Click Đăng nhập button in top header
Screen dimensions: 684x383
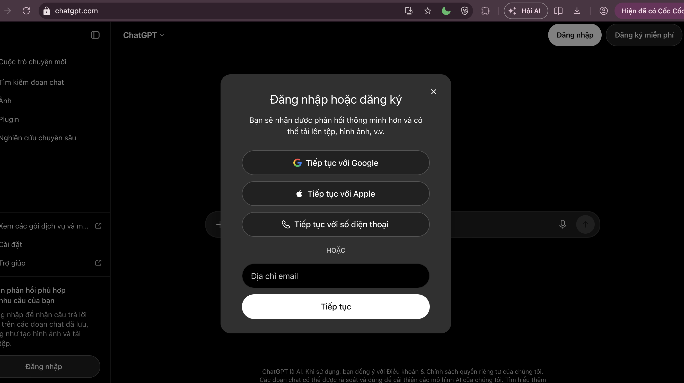(x=575, y=35)
